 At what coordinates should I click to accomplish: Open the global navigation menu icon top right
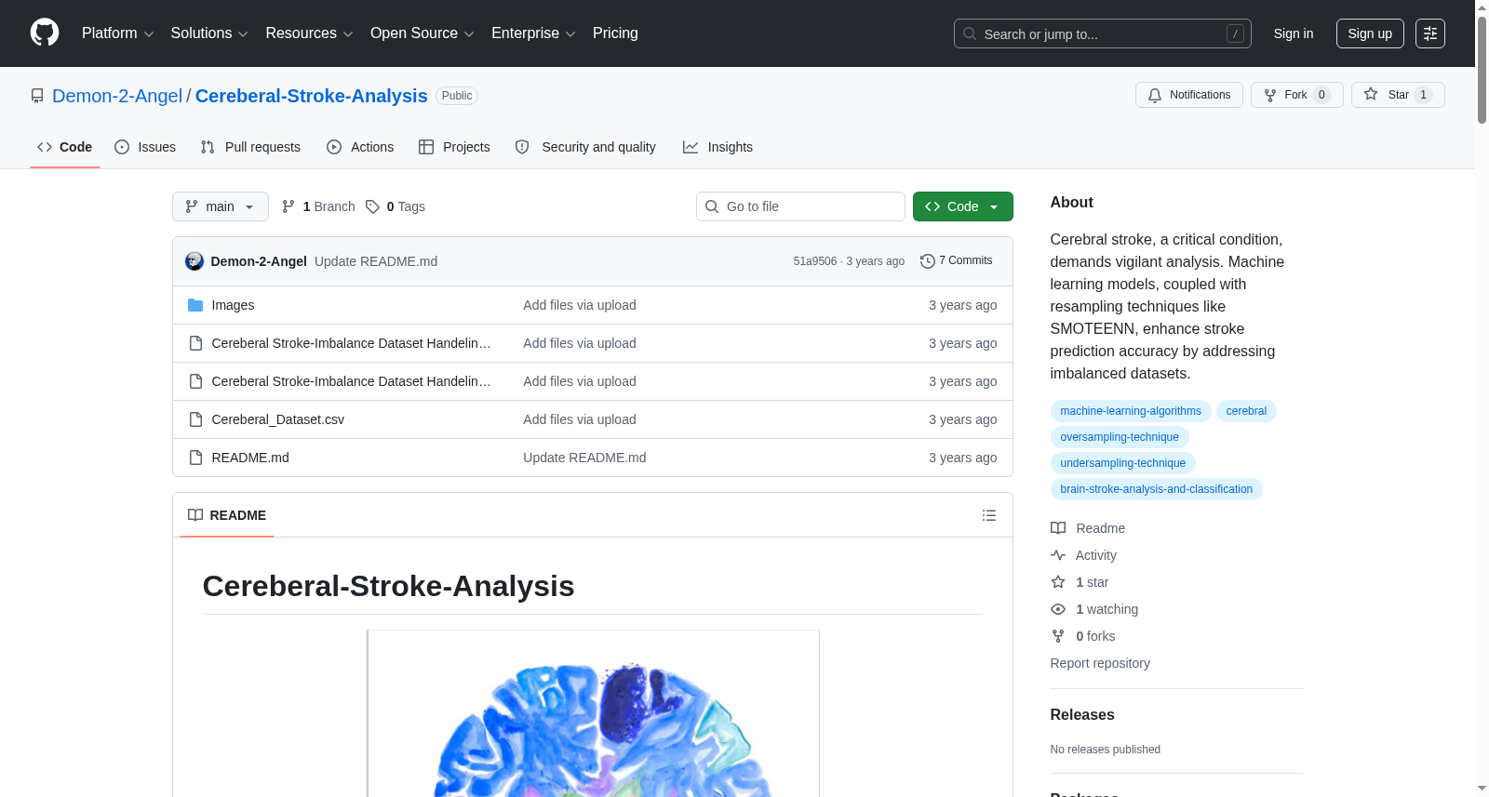pos(1430,33)
